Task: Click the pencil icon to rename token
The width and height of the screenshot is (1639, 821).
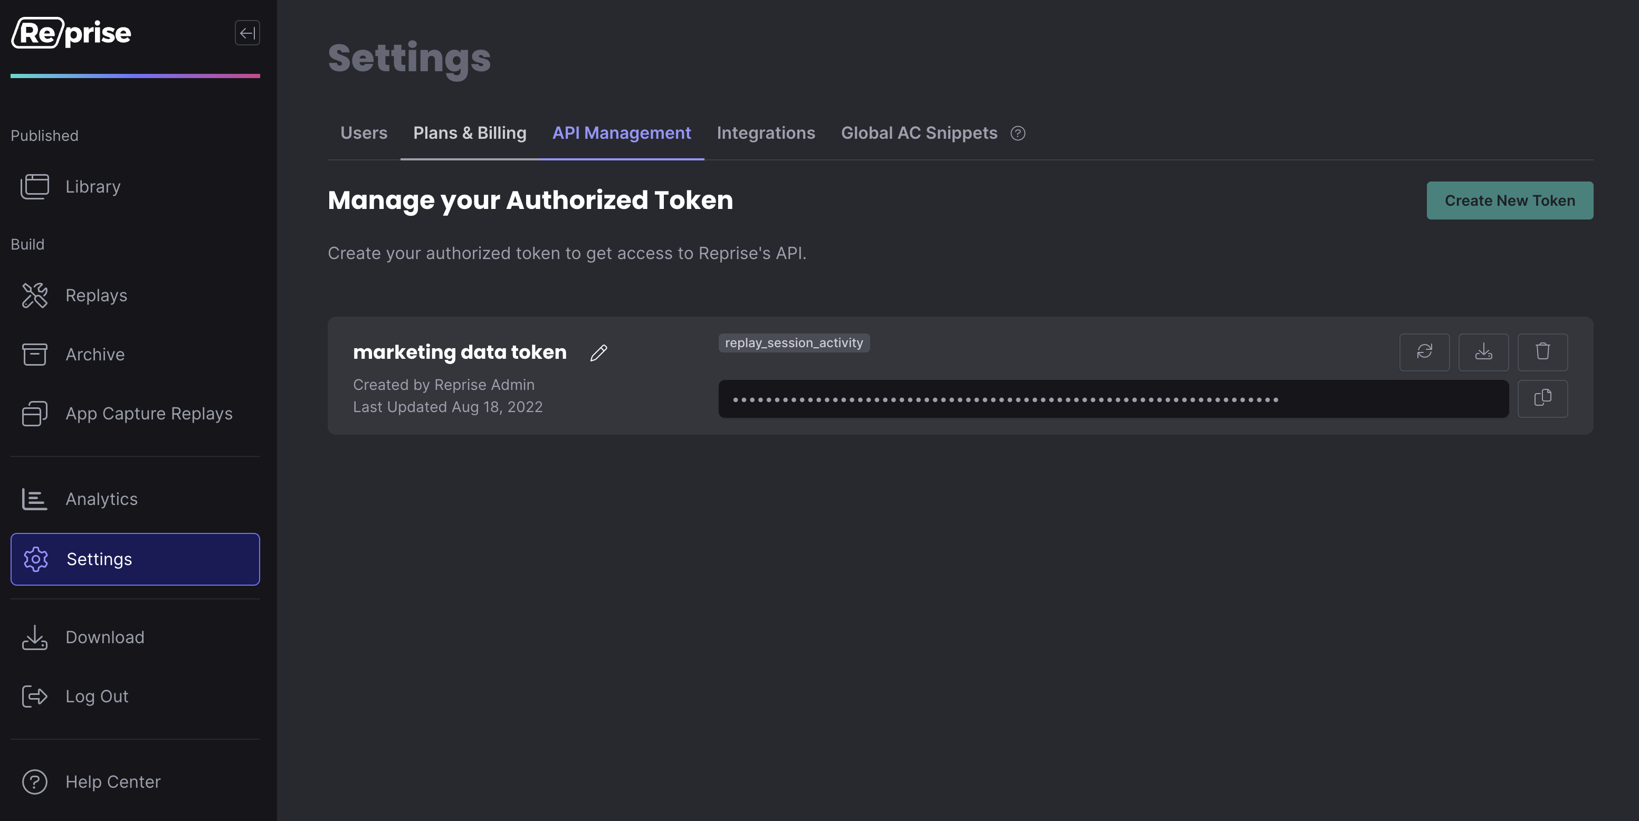Action: (x=598, y=352)
